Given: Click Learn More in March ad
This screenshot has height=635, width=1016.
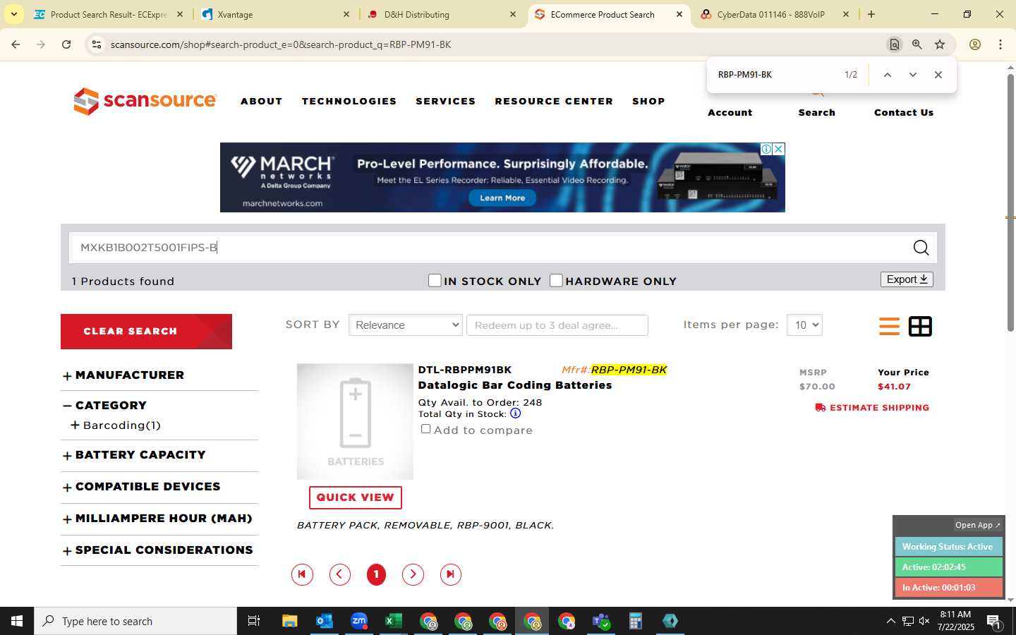Looking at the screenshot, I should (x=502, y=198).
